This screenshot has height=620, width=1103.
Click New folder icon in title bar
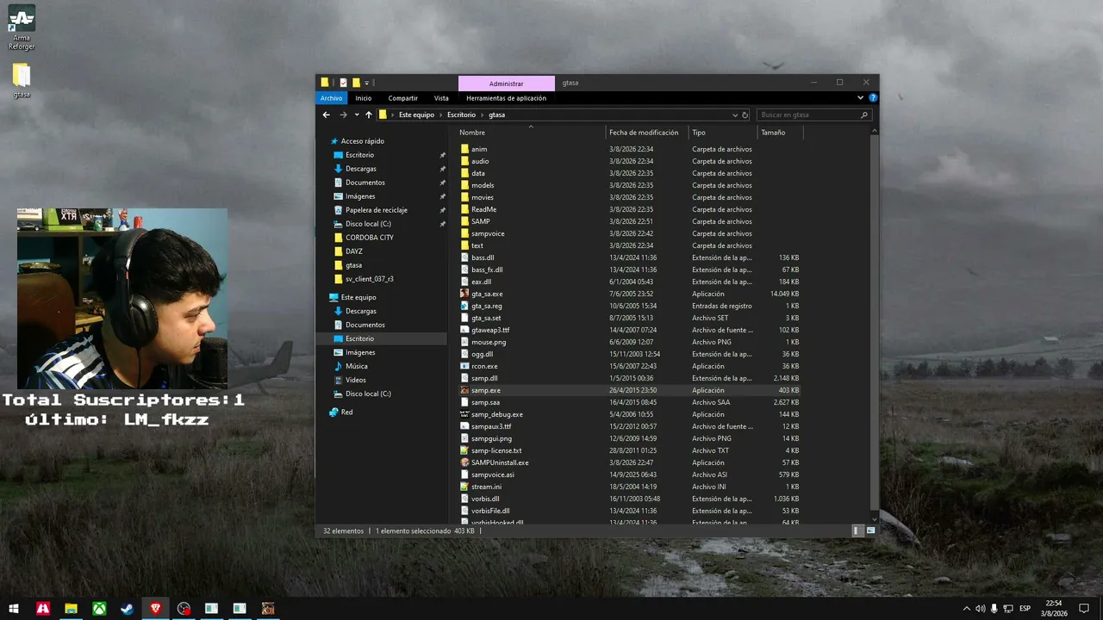(356, 83)
